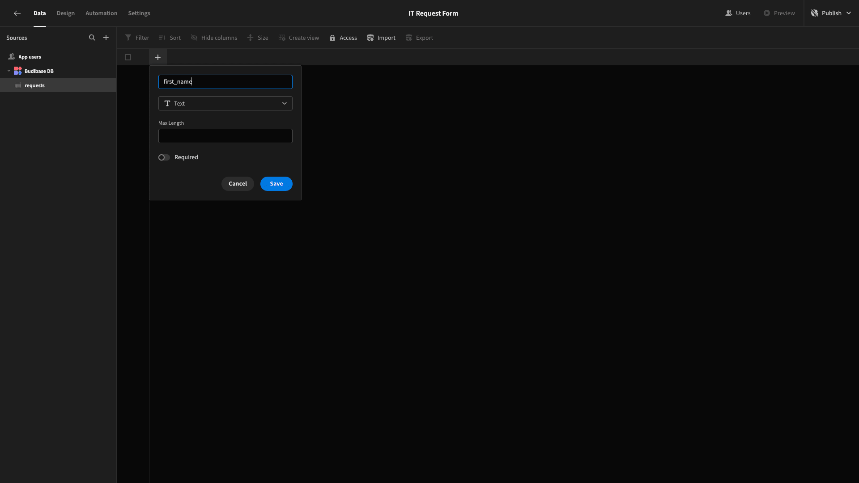Click the Export button
The image size is (859, 483).
coord(420,38)
